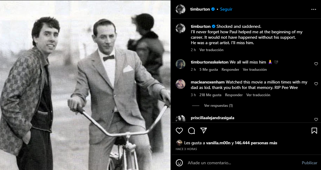
Task: Save post with the bookmark icon
Action: 314,131
